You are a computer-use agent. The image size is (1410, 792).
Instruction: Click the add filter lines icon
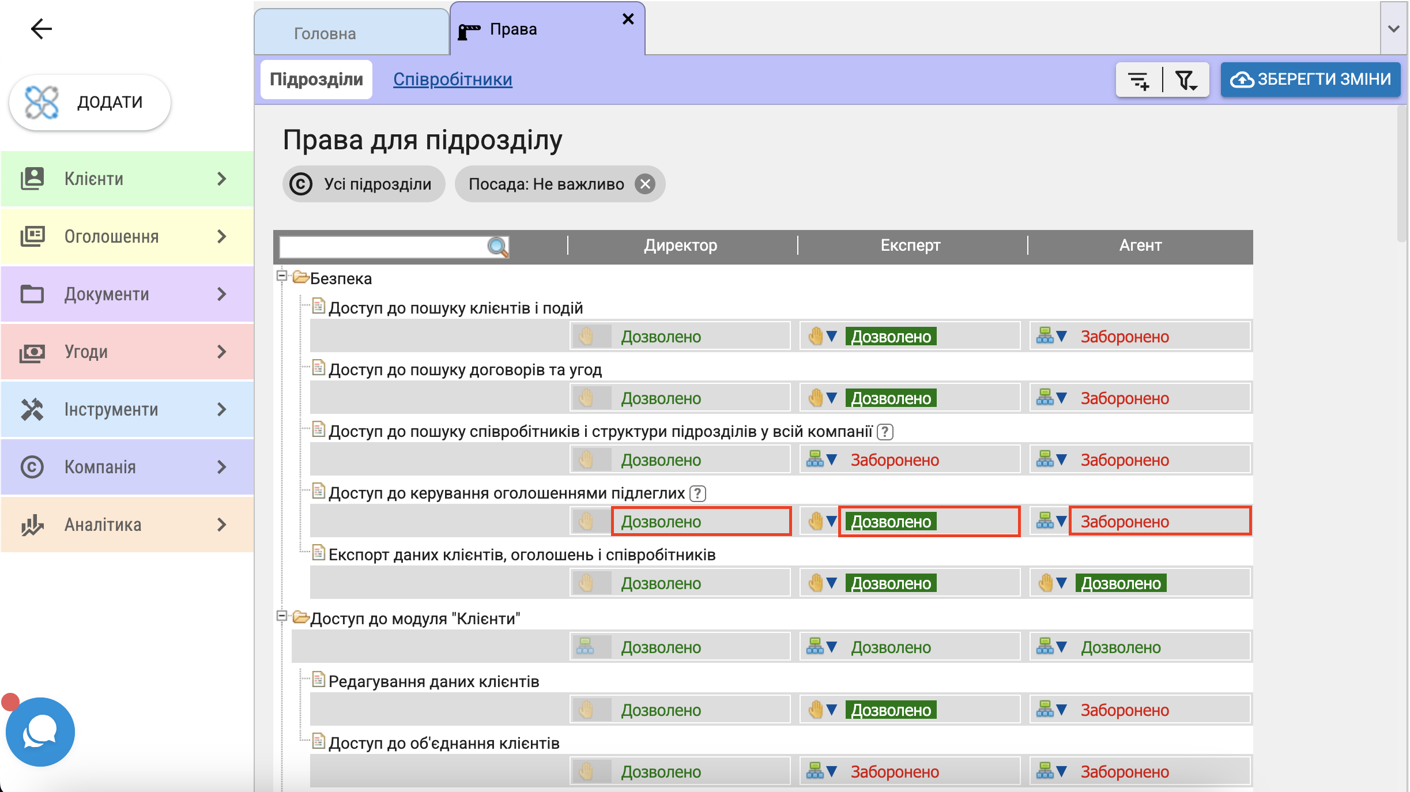click(1138, 80)
